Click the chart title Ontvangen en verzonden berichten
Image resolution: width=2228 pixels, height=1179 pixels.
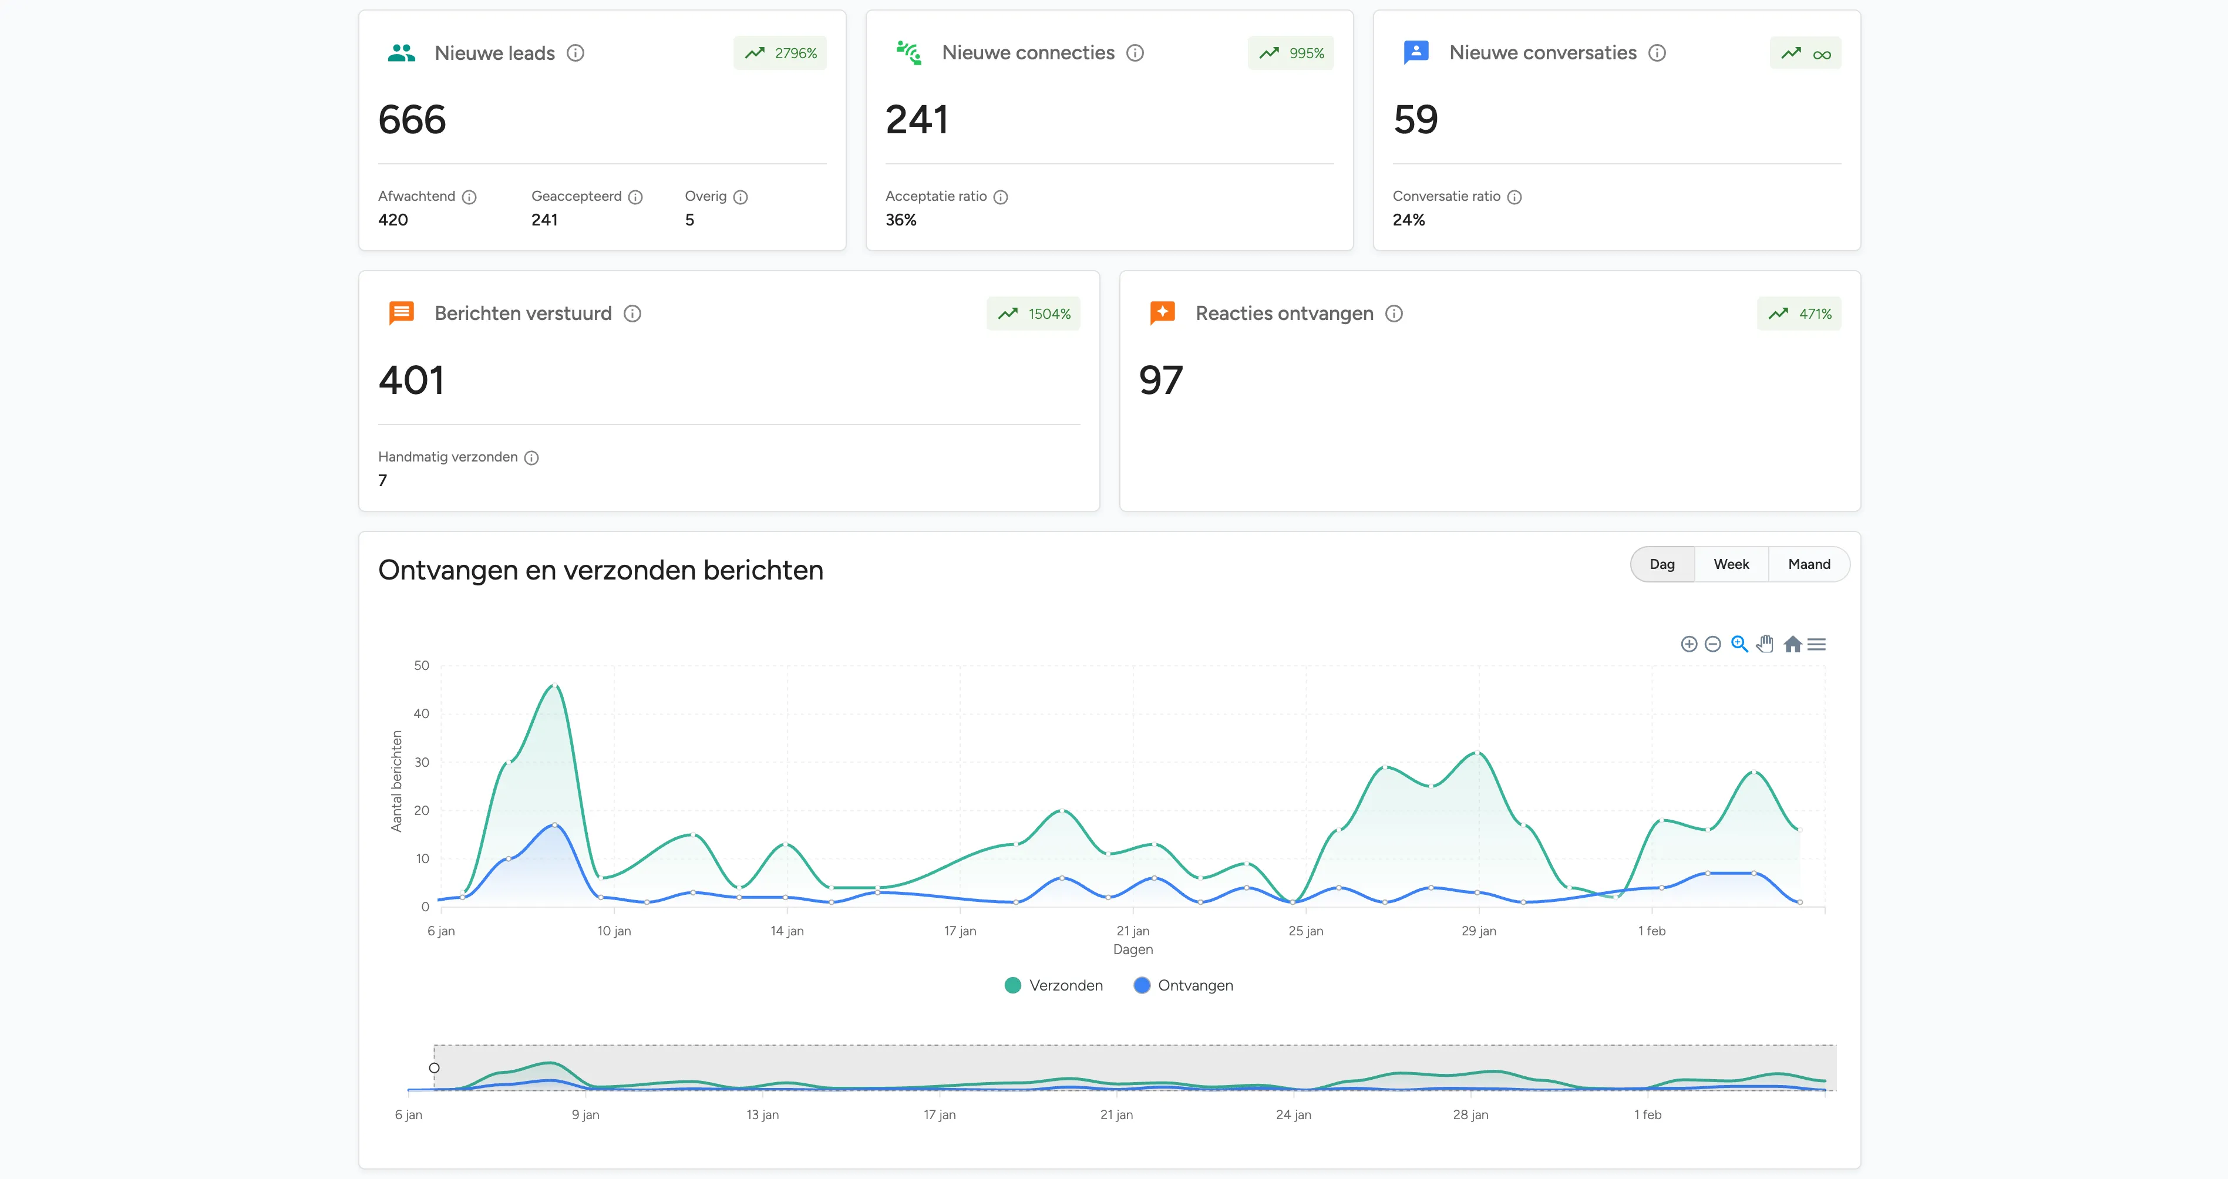click(601, 570)
